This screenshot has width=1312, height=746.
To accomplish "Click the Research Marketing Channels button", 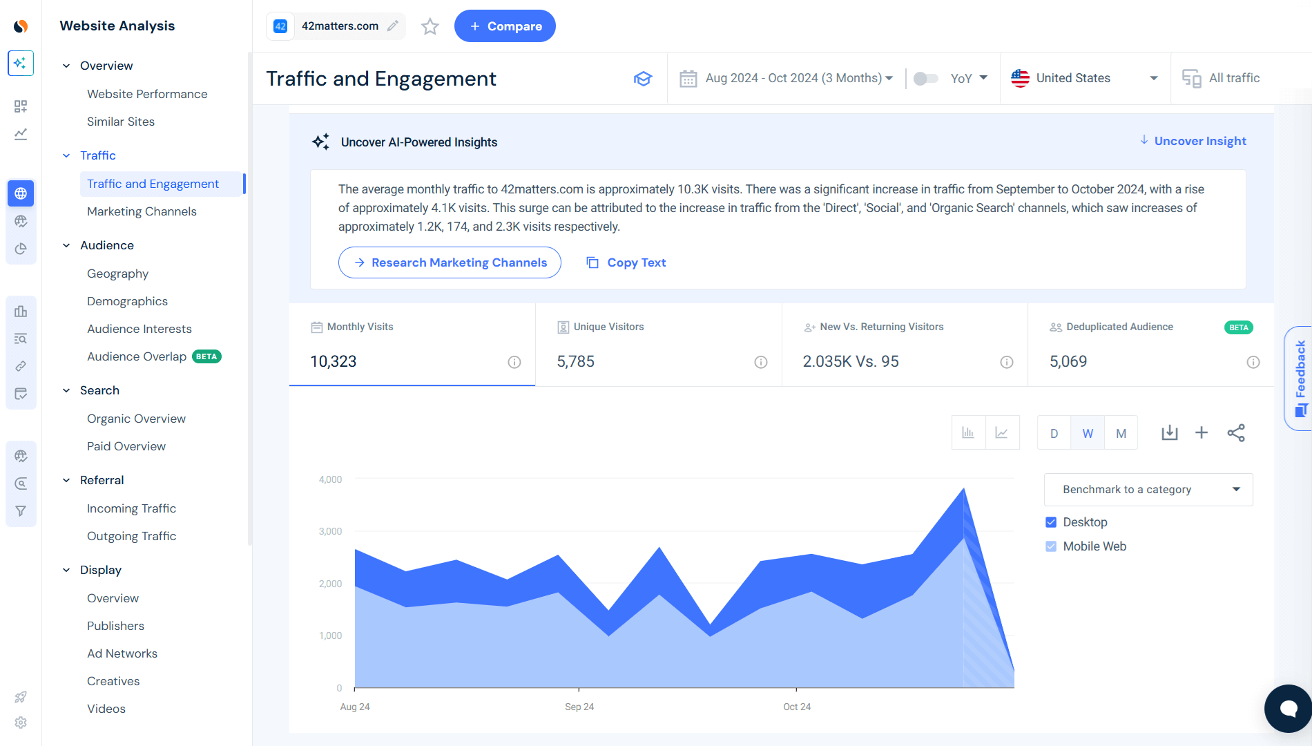I will pos(450,262).
